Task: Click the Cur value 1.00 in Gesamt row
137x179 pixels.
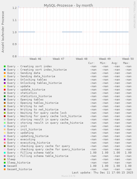Action: point(93,166)
